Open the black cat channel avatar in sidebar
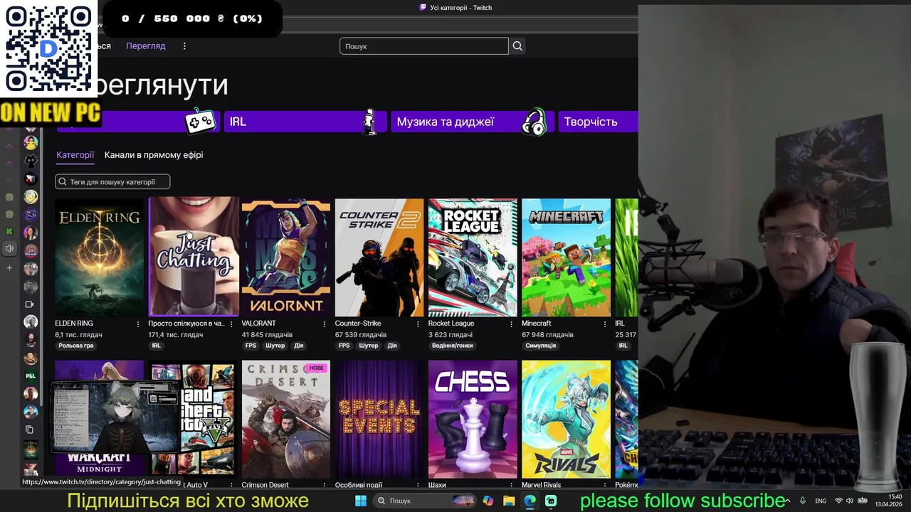Viewport: 911px width, 512px height. pos(31,161)
